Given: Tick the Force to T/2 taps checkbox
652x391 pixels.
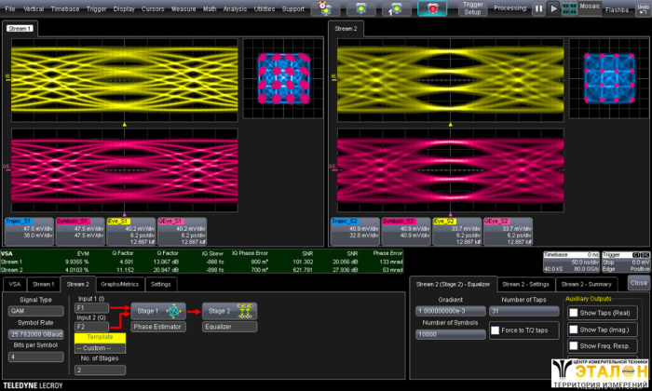Looking at the screenshot, I should (x=496, y=330).
